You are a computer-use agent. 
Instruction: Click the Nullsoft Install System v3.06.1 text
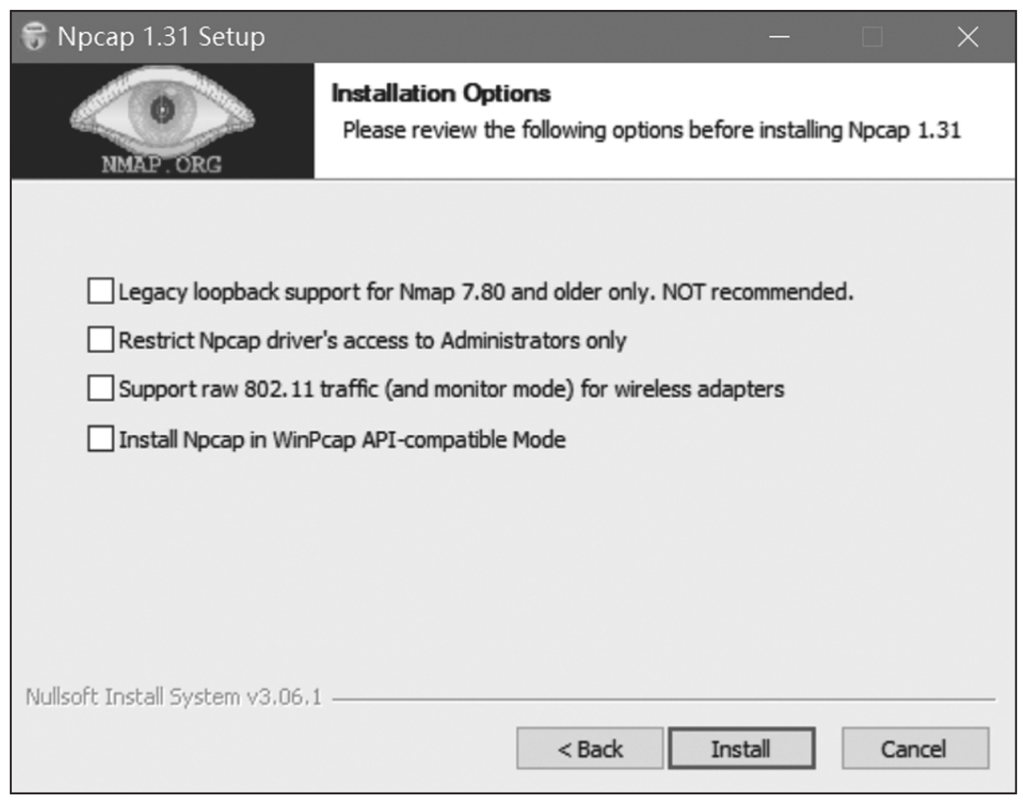[x=174, y=697]
